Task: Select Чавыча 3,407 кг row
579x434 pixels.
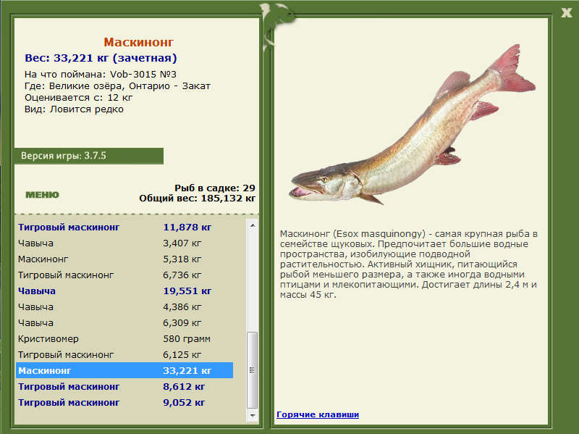Action: tap(124, 243)
